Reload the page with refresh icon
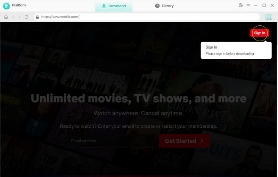This screenshot has width=278, height=177. coord(26,17)
